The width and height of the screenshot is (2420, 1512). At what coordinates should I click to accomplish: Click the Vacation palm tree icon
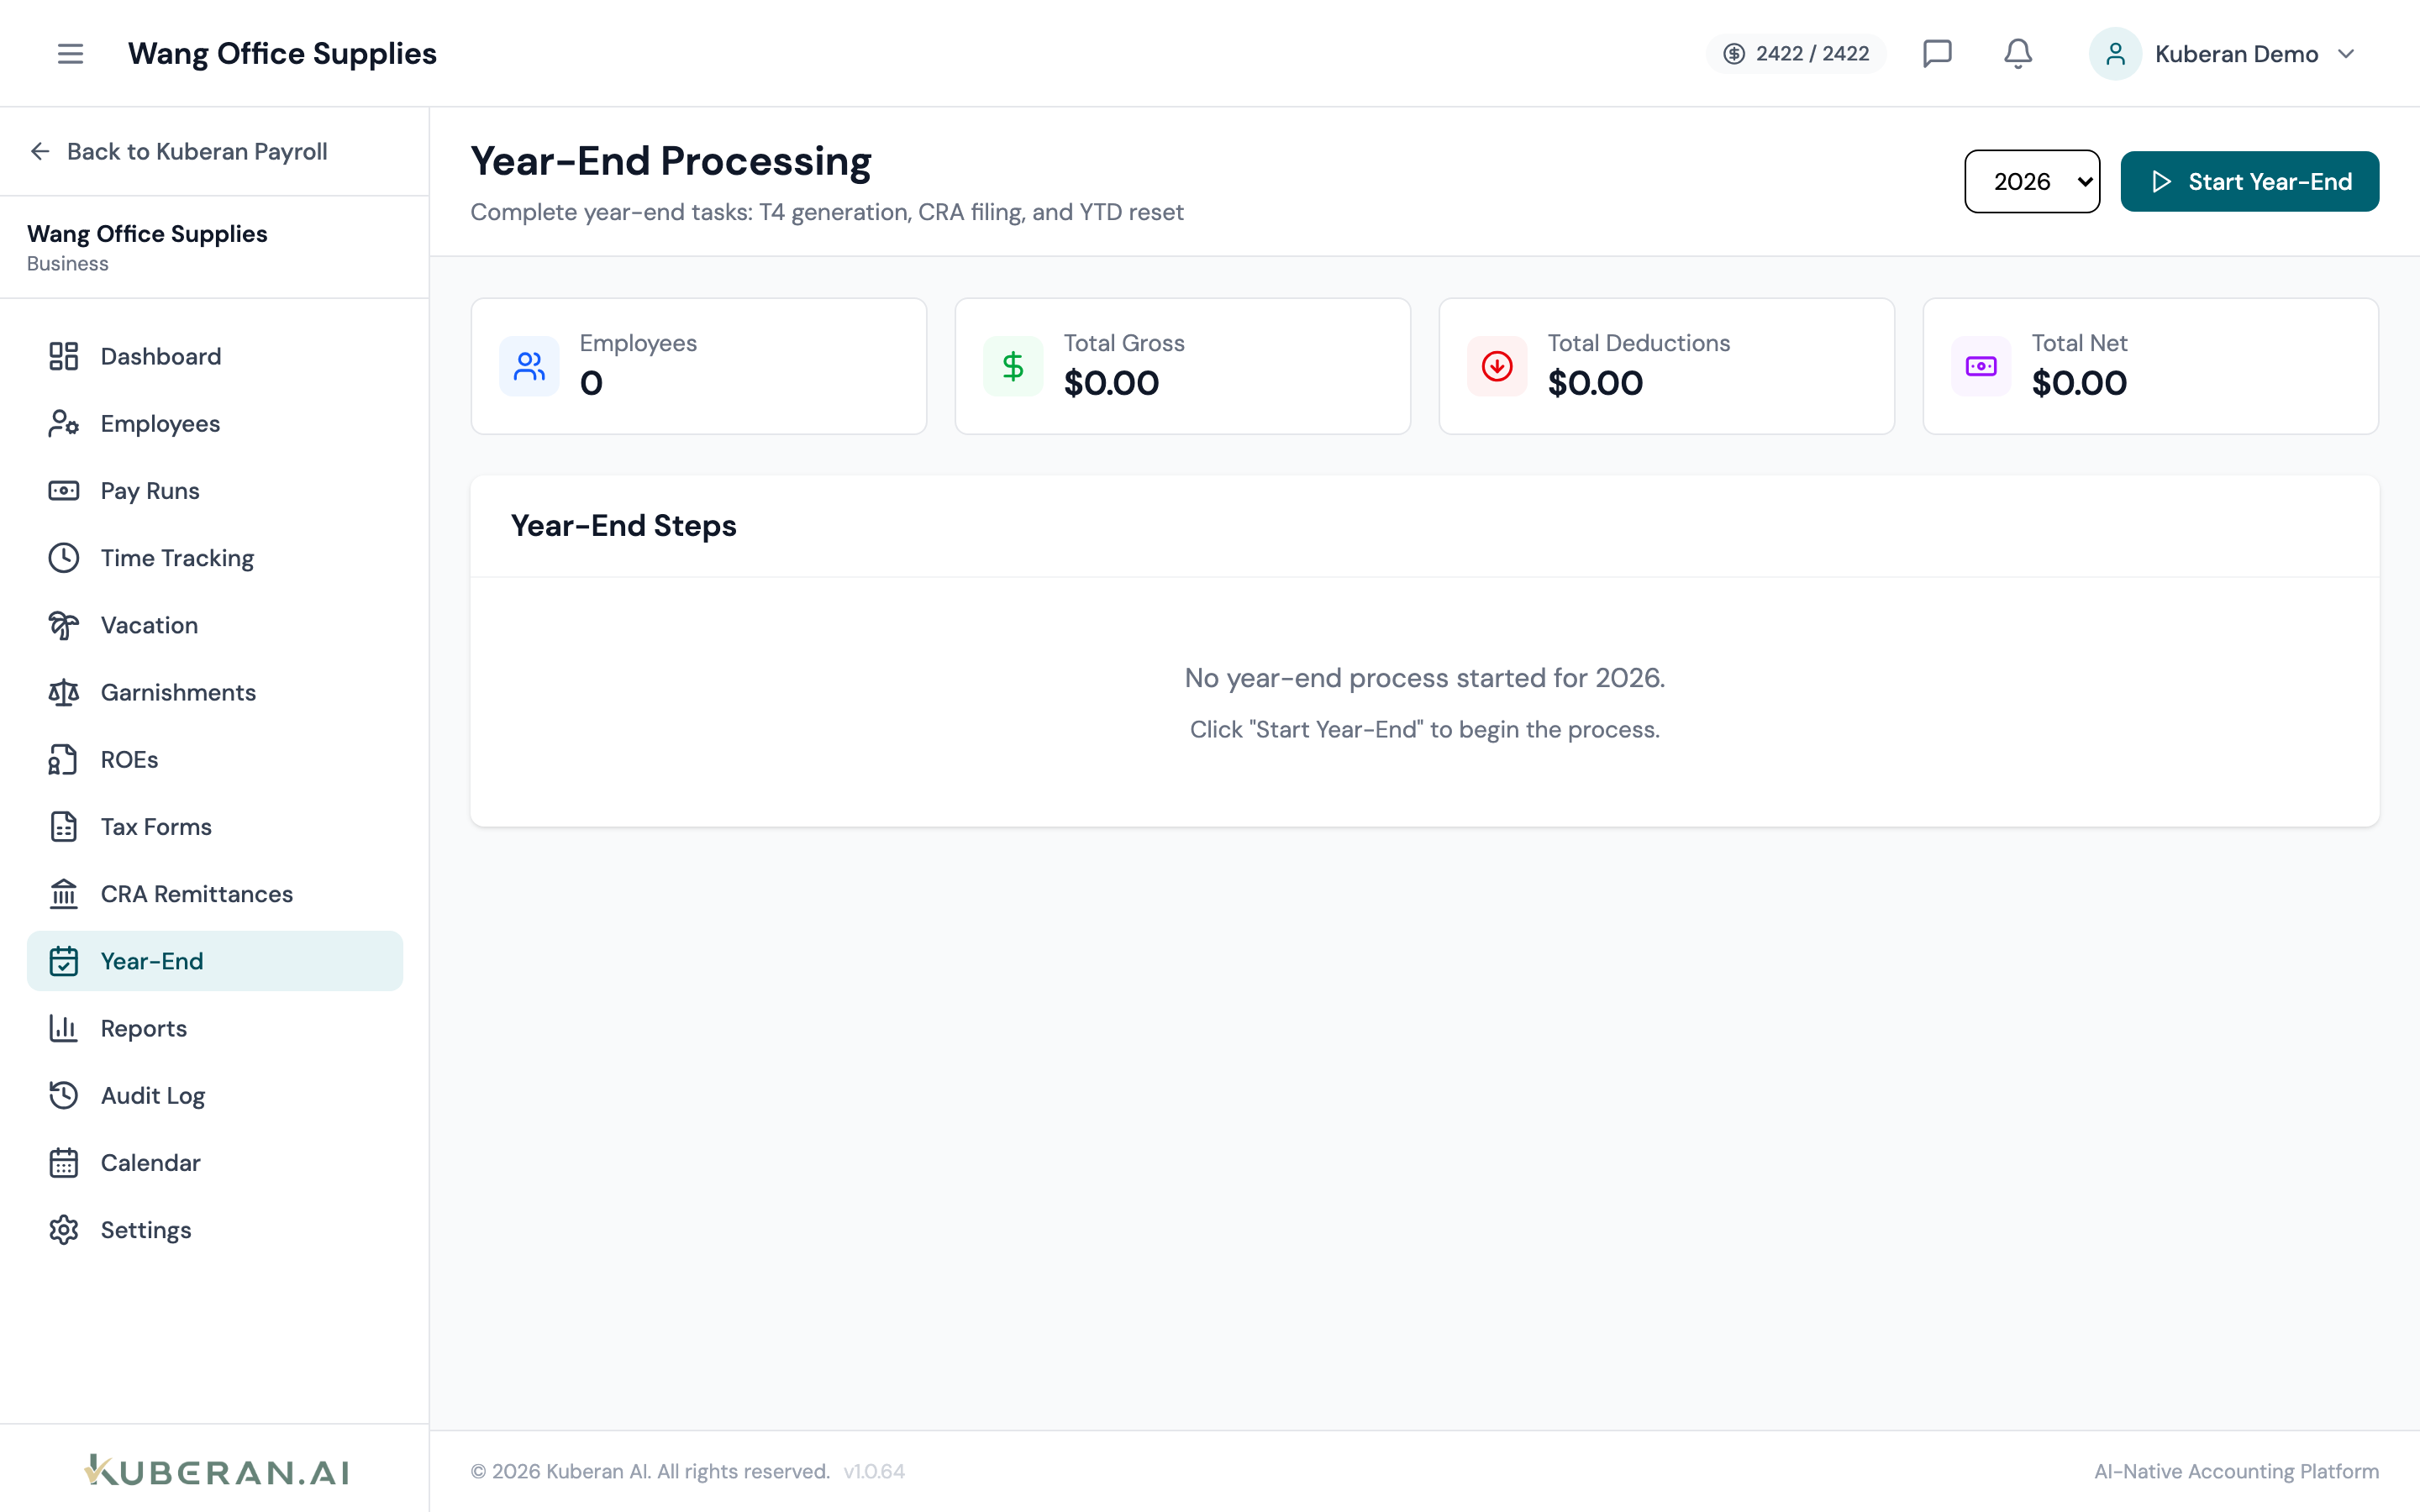pyautogui.click(x=64, y=625)
